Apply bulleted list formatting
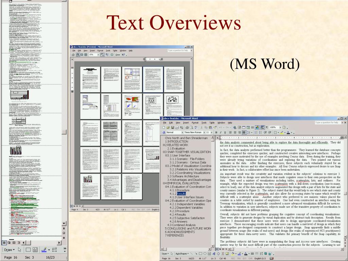Screen dimensions: 348x261 260,133
